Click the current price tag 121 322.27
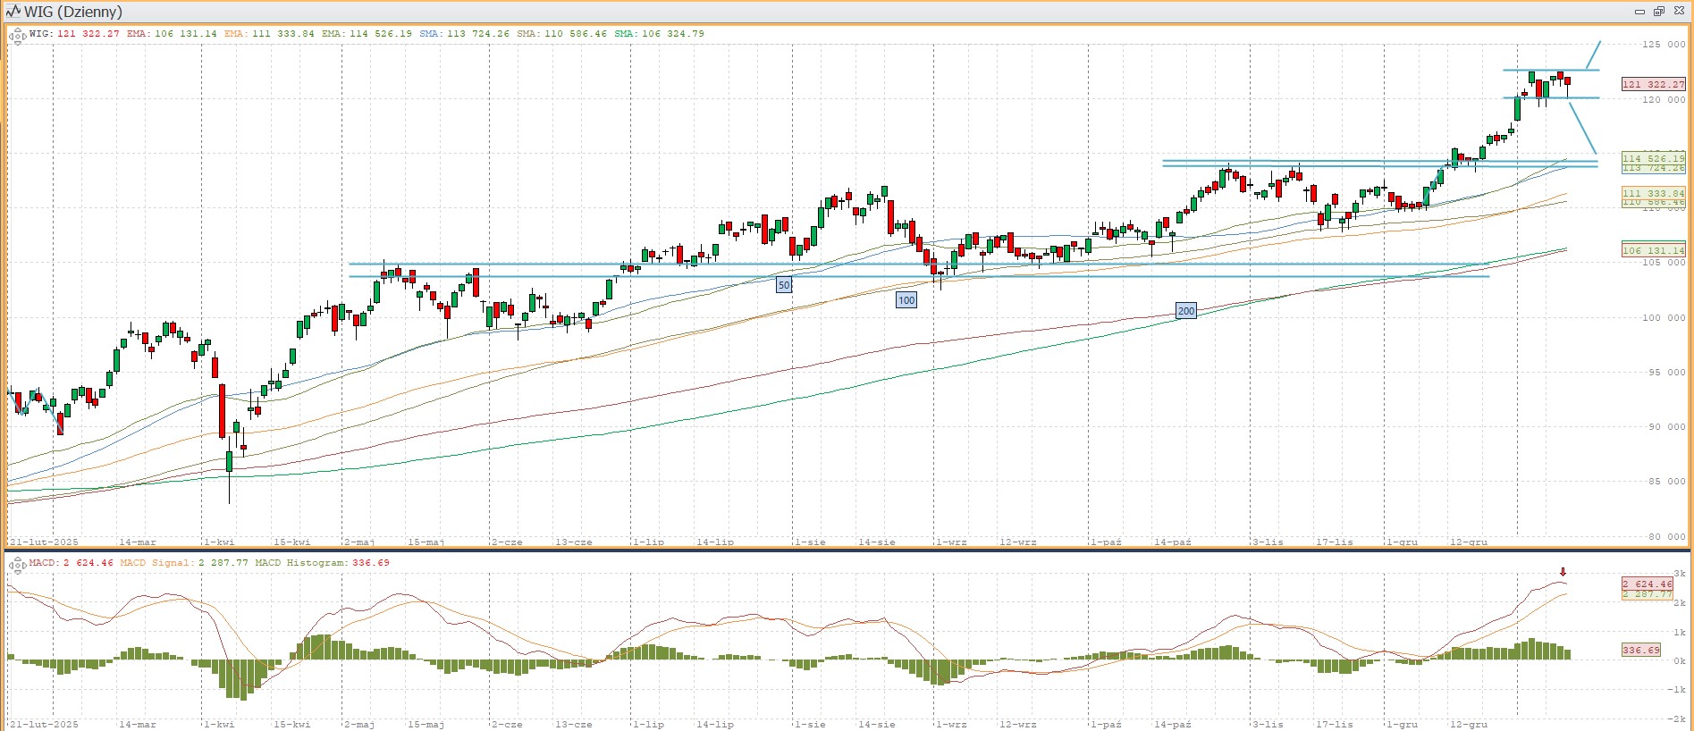The height and width of the screenshot is (731, 1694). pyautogui.click(x=1653, y=84)
